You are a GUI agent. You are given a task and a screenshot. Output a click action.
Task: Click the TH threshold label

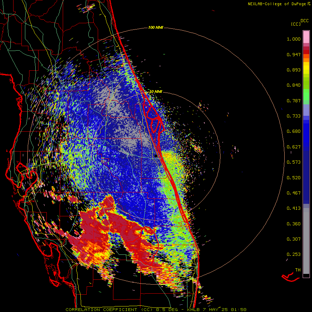(298, 270)
